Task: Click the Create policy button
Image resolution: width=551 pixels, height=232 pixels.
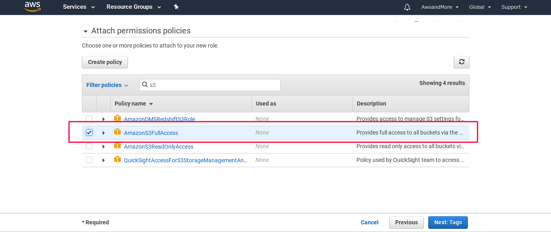Action: (x=105, y=62)
